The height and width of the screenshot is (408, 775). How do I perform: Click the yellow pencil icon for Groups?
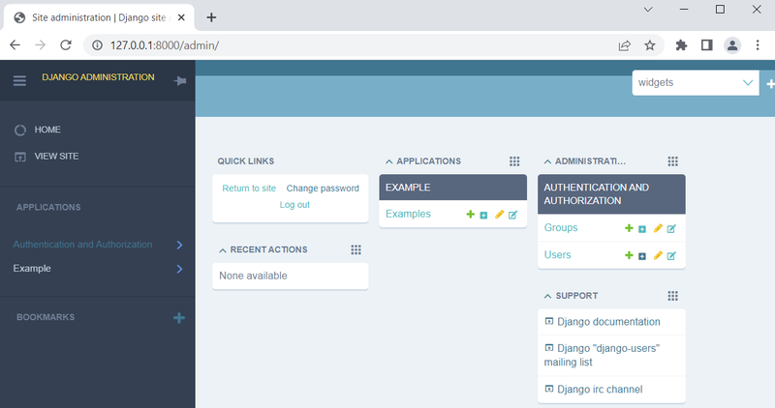pyautogui.click(x=658, y=228)
